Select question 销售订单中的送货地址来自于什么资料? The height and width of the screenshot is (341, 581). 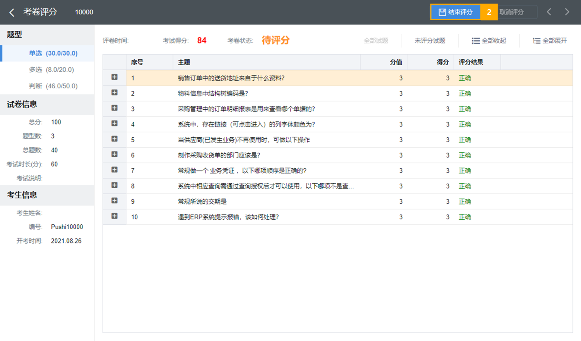pyautogui.click(x=231, y=78)
